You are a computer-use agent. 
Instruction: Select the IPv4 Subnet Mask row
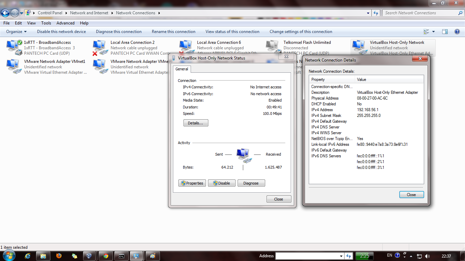[x=366, y=116]
